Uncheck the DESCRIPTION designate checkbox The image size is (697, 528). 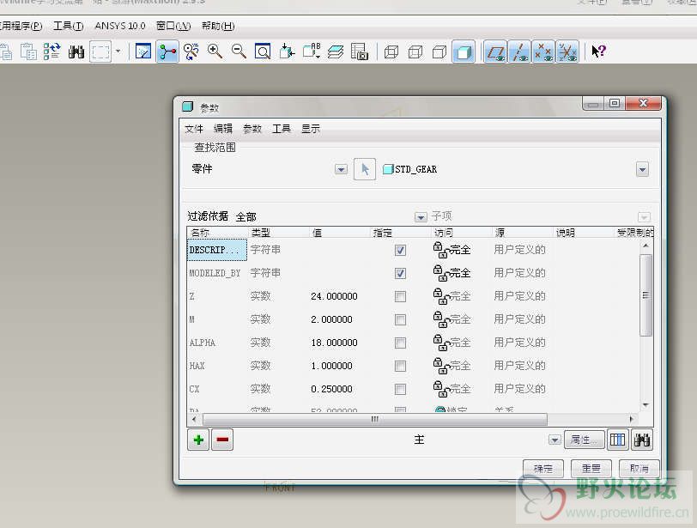click(x=400, y=250)
